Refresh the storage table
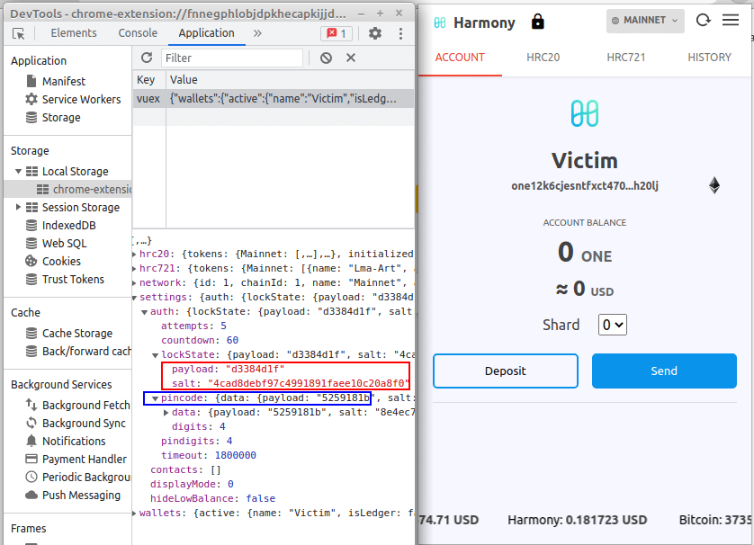The height and width of the screenshot is (545, 754). (x=147, y=58)
